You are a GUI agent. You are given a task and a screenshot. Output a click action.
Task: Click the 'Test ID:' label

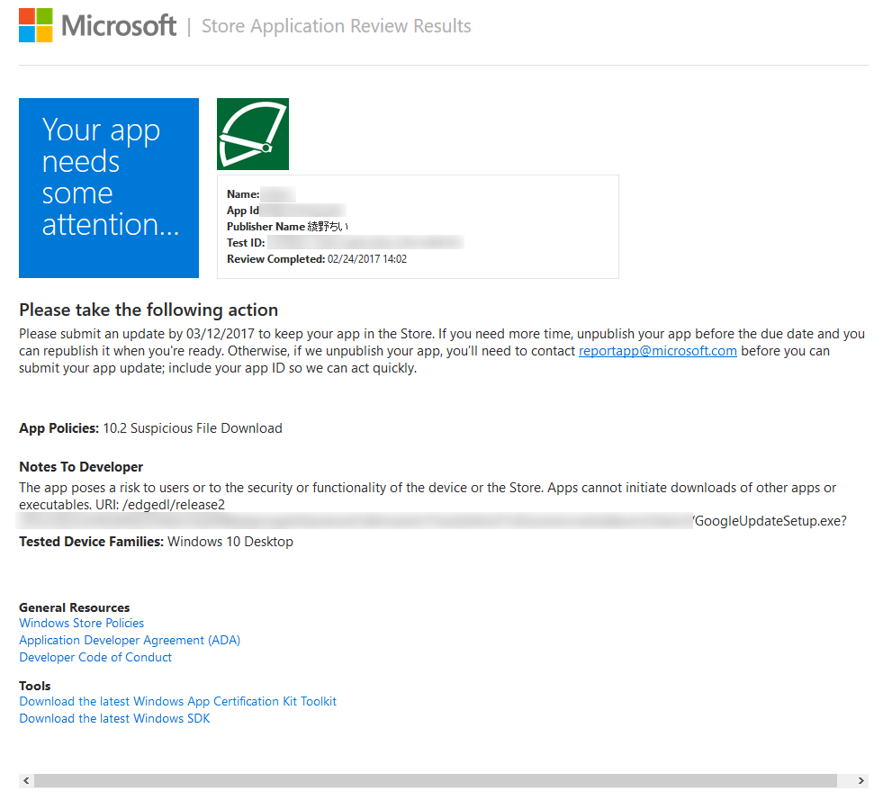pos(246,243)
